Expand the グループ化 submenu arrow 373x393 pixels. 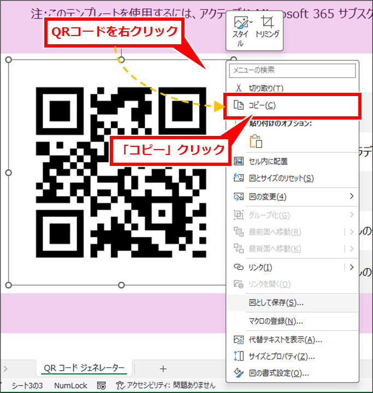(x=352, y=215)
